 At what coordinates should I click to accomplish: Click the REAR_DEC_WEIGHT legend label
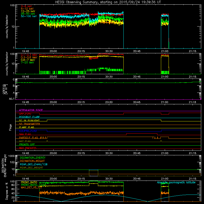point(31,168)
